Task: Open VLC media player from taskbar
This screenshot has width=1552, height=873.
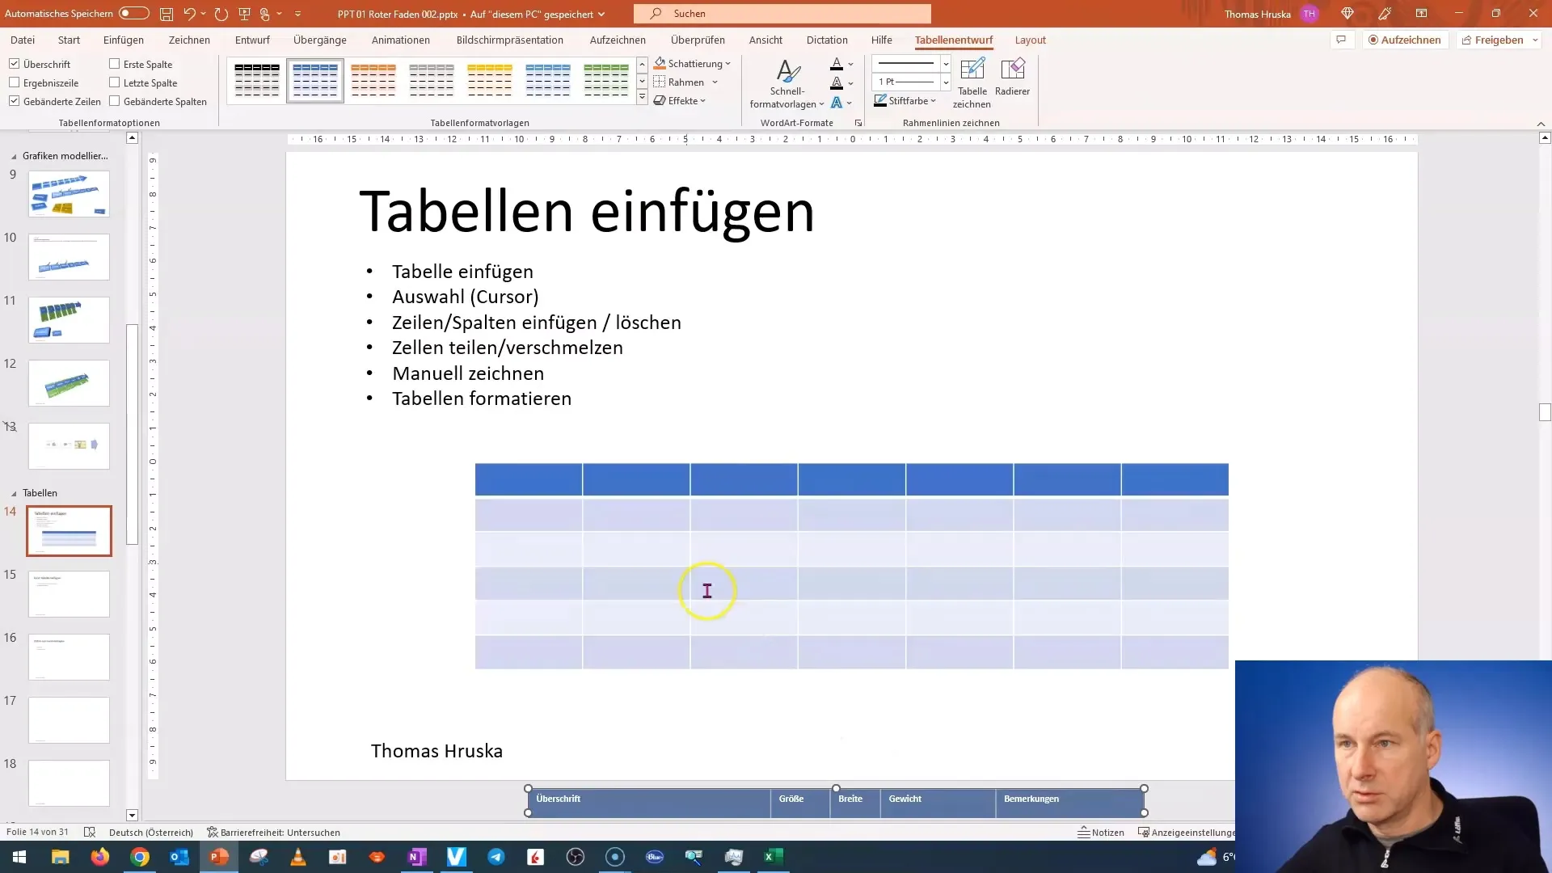Action: point(298,857)
